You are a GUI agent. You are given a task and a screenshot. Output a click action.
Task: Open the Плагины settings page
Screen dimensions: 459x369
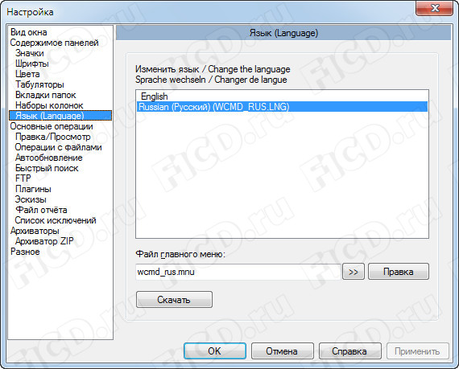click(x=33, y=189)
